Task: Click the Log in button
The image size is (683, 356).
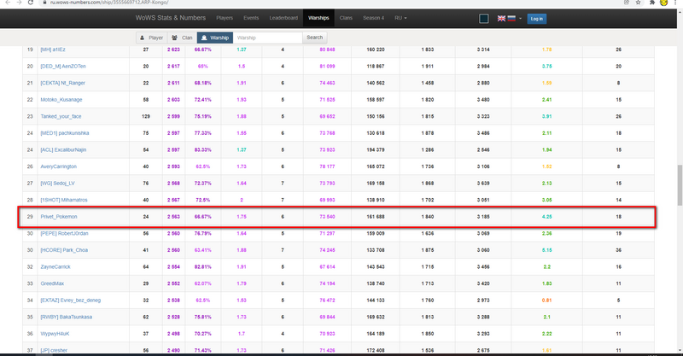Action: tap(536, 18)
